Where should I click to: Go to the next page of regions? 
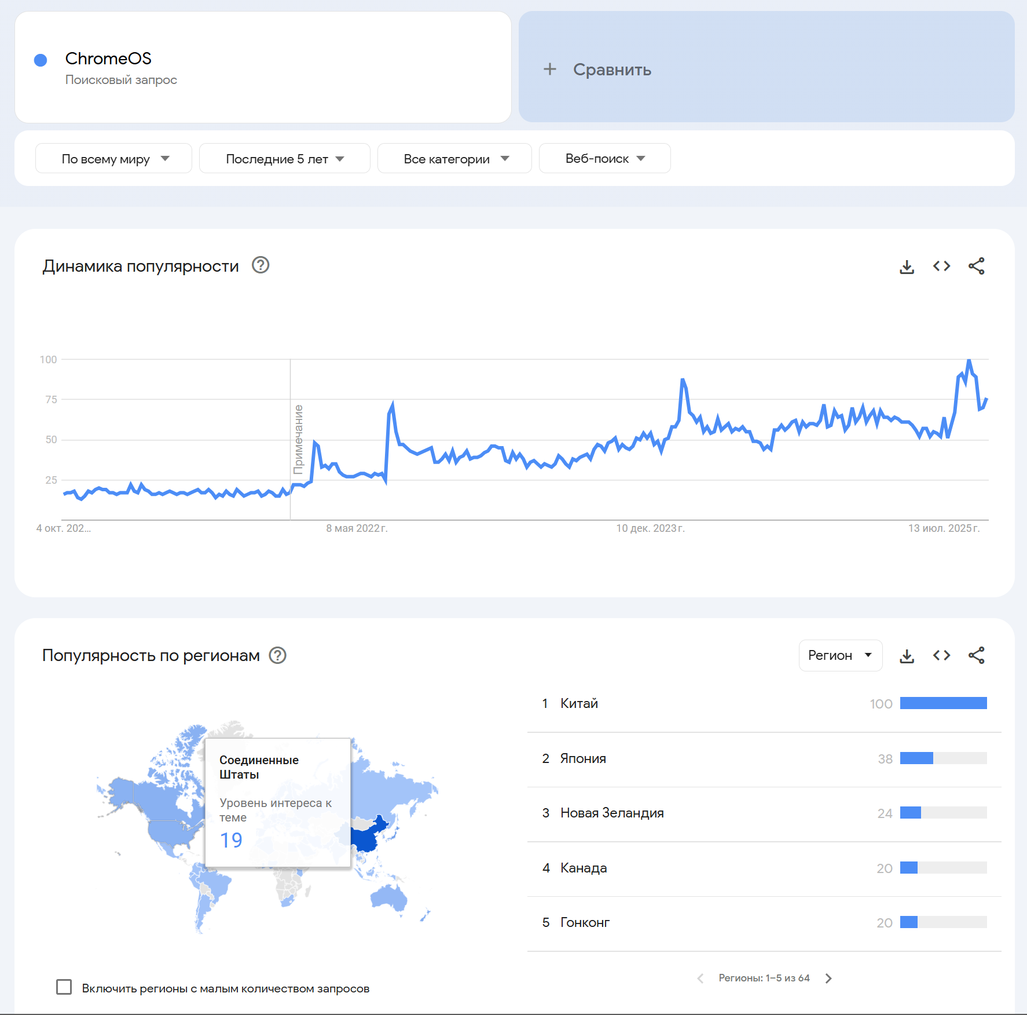coord(828,979)
